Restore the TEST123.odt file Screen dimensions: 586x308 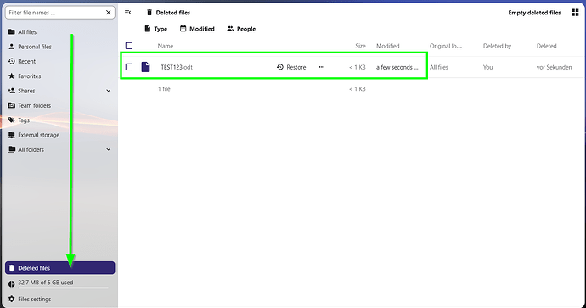pos(291,67)
